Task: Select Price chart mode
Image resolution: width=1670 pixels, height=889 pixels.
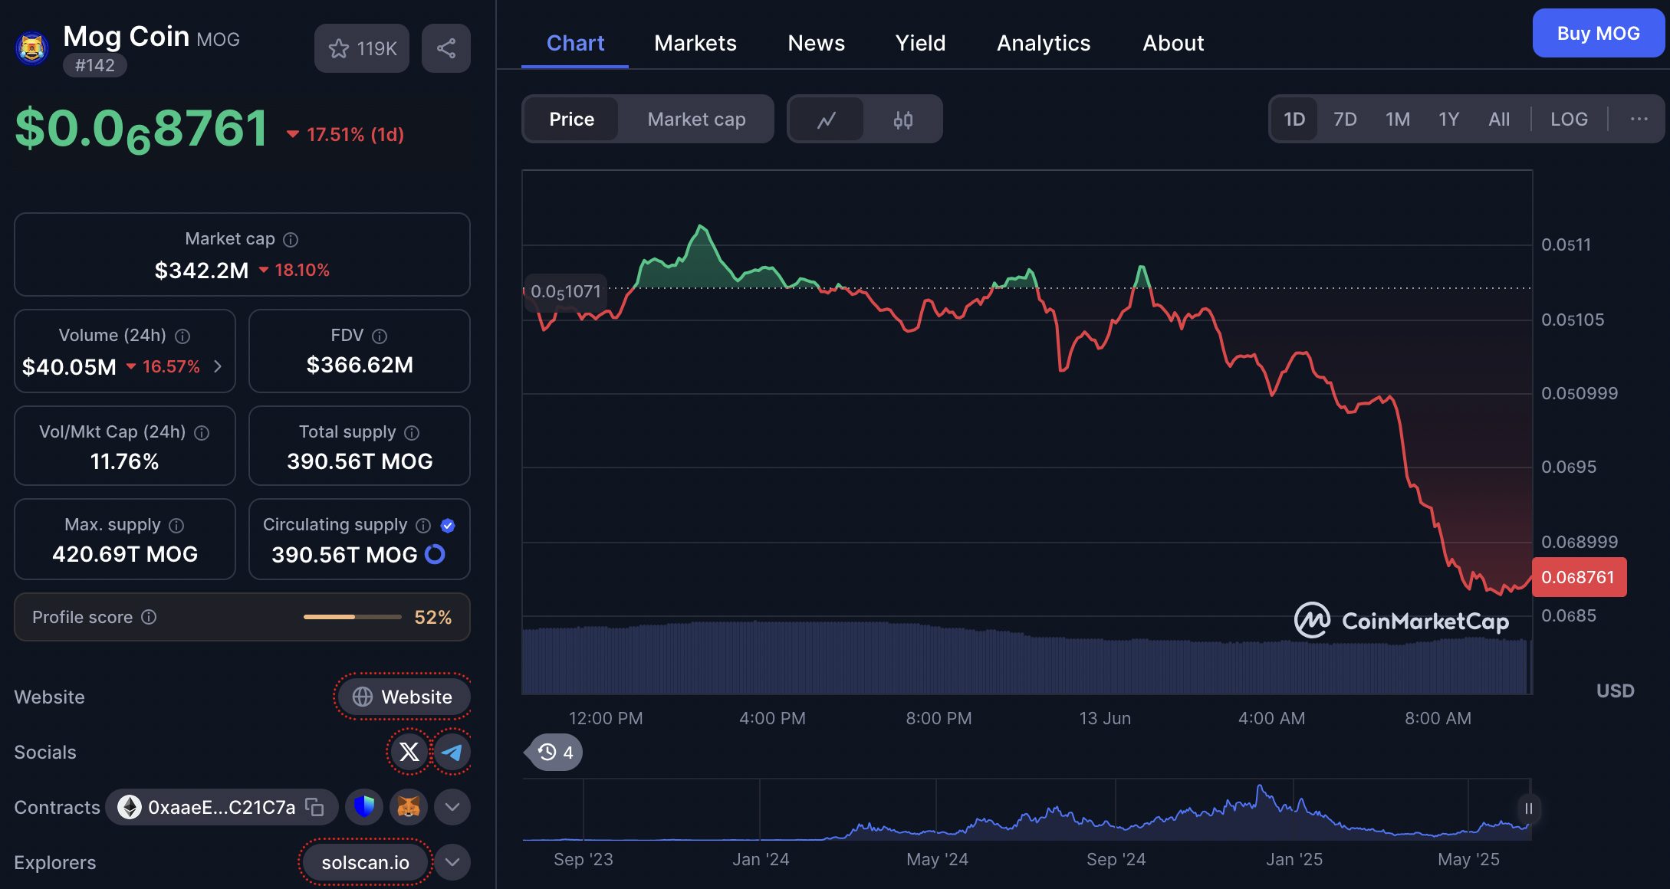Action: 571,120
